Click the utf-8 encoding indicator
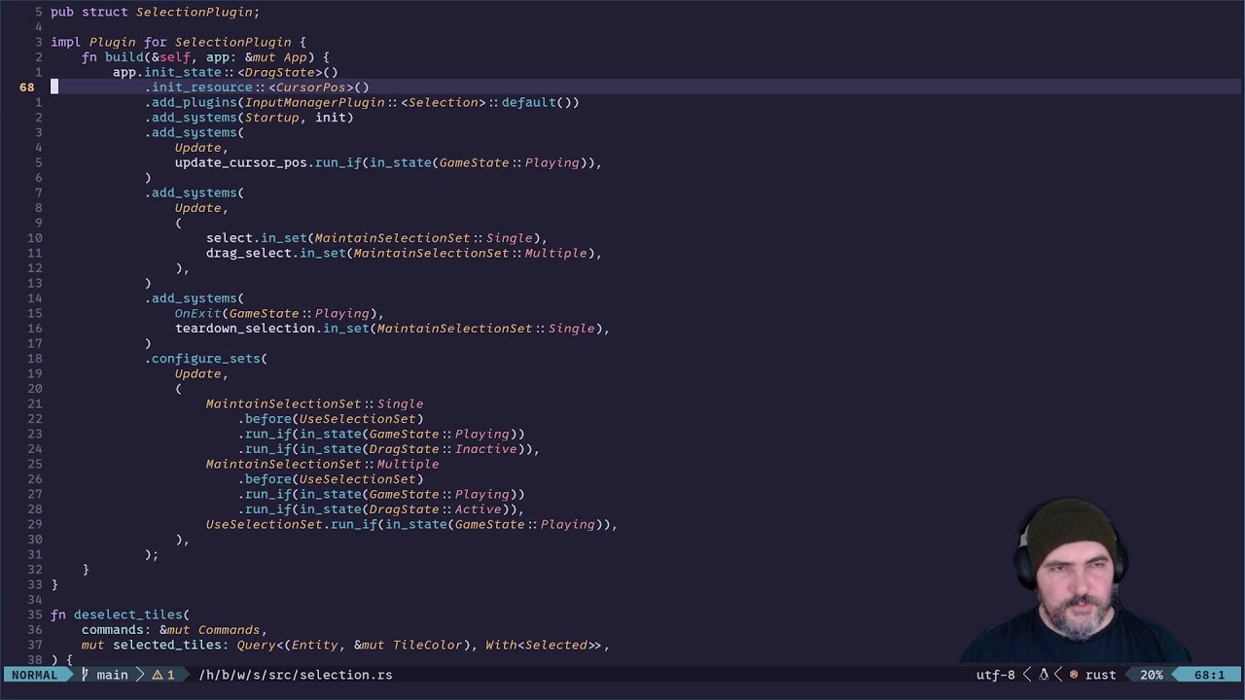 995,675
